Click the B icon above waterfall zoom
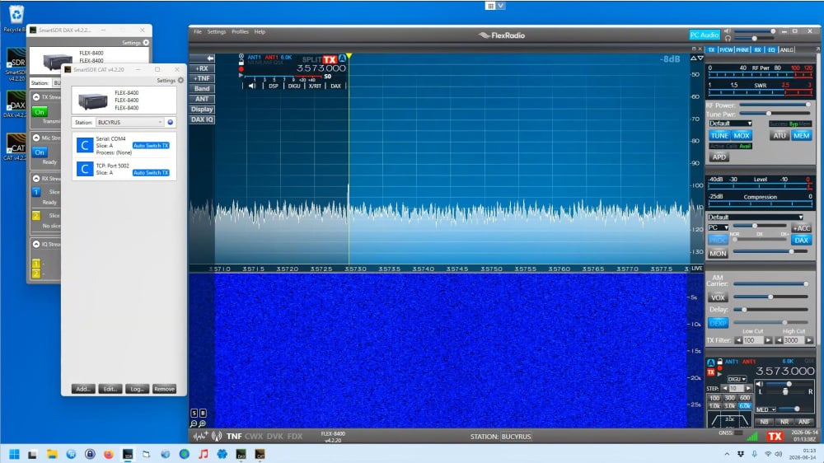824x463 pixels. click(x=203, y=413)
